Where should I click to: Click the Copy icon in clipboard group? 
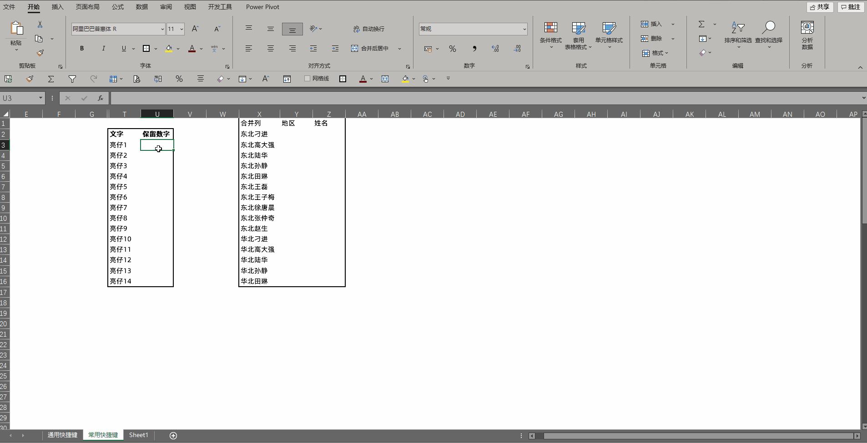pyautogui.click(x=39, y=39)
